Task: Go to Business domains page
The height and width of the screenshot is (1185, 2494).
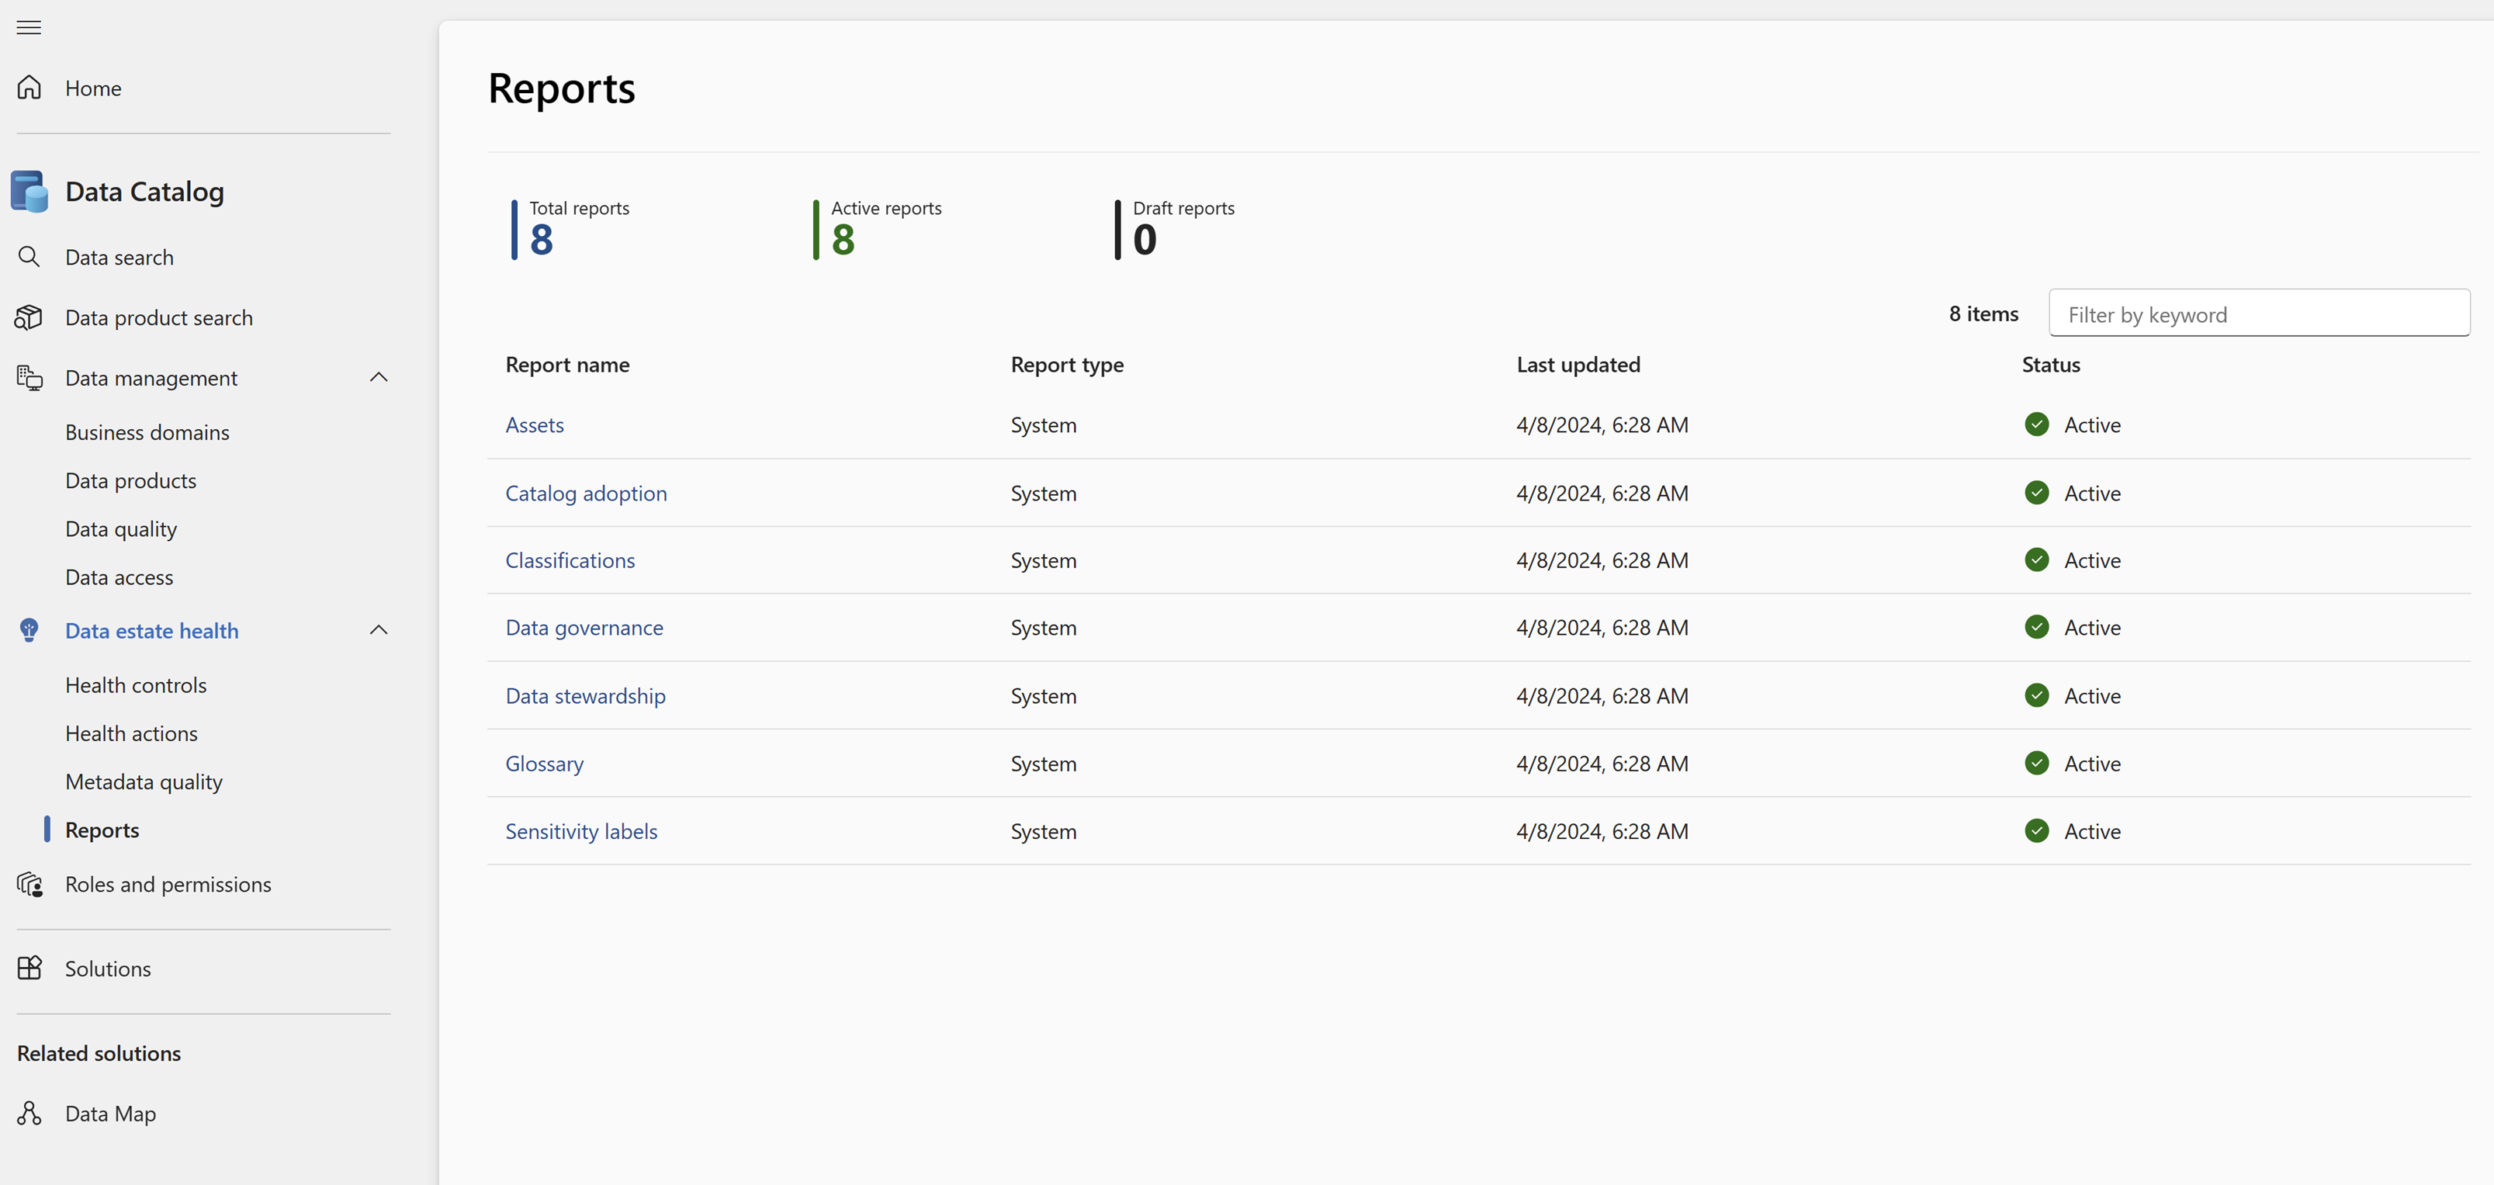Action: (147, 433)
